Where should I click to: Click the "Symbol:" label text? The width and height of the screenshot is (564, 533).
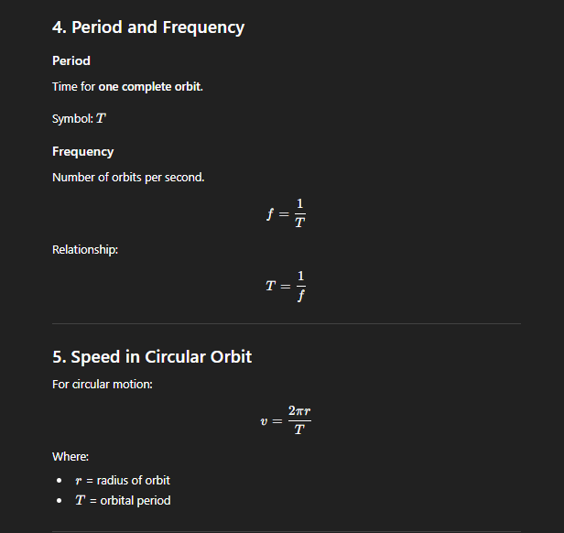pyautogui.click(x=71, y=119)
